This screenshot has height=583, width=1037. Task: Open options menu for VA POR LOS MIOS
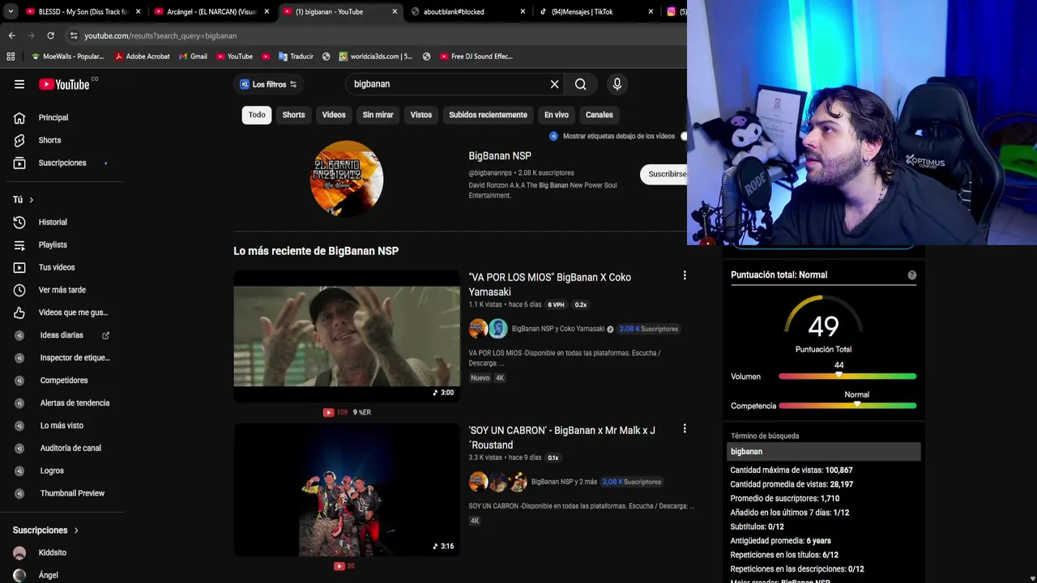(685, 275)
